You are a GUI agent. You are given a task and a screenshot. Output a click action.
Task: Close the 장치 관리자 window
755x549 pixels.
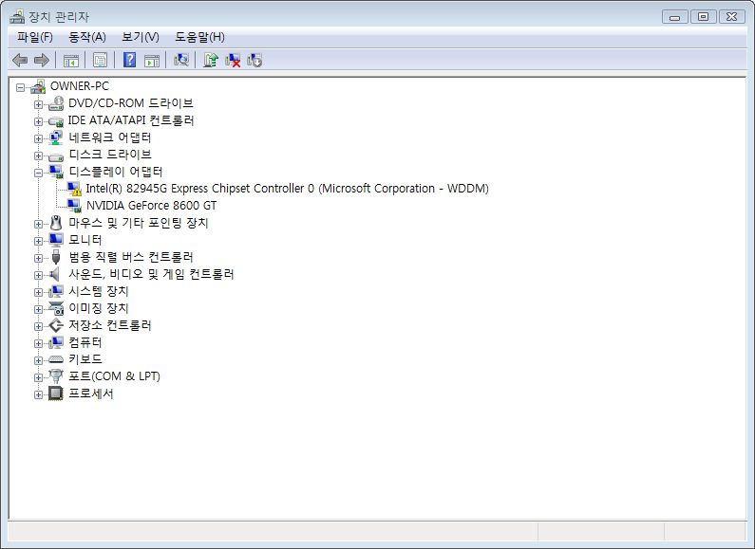(x=731, y=17)
